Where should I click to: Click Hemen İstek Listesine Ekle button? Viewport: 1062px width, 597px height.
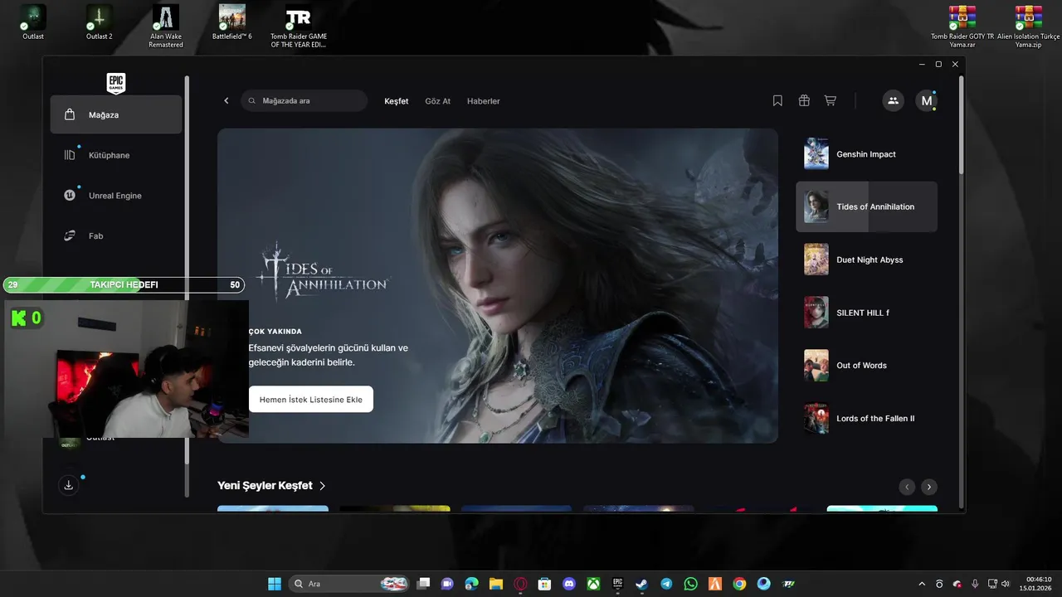click(x=311, y=400)
